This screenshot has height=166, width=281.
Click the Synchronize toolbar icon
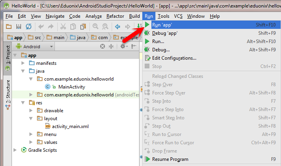point(29,26)
